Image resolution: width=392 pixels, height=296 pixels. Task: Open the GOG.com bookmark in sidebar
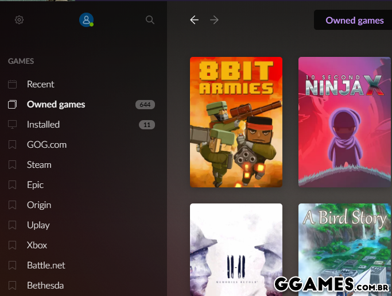tap(46, 145)
